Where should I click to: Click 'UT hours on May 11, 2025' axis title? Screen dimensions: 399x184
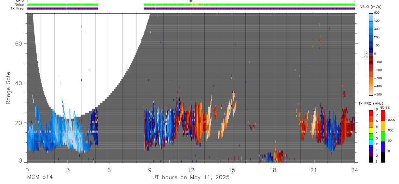point(191,177)
